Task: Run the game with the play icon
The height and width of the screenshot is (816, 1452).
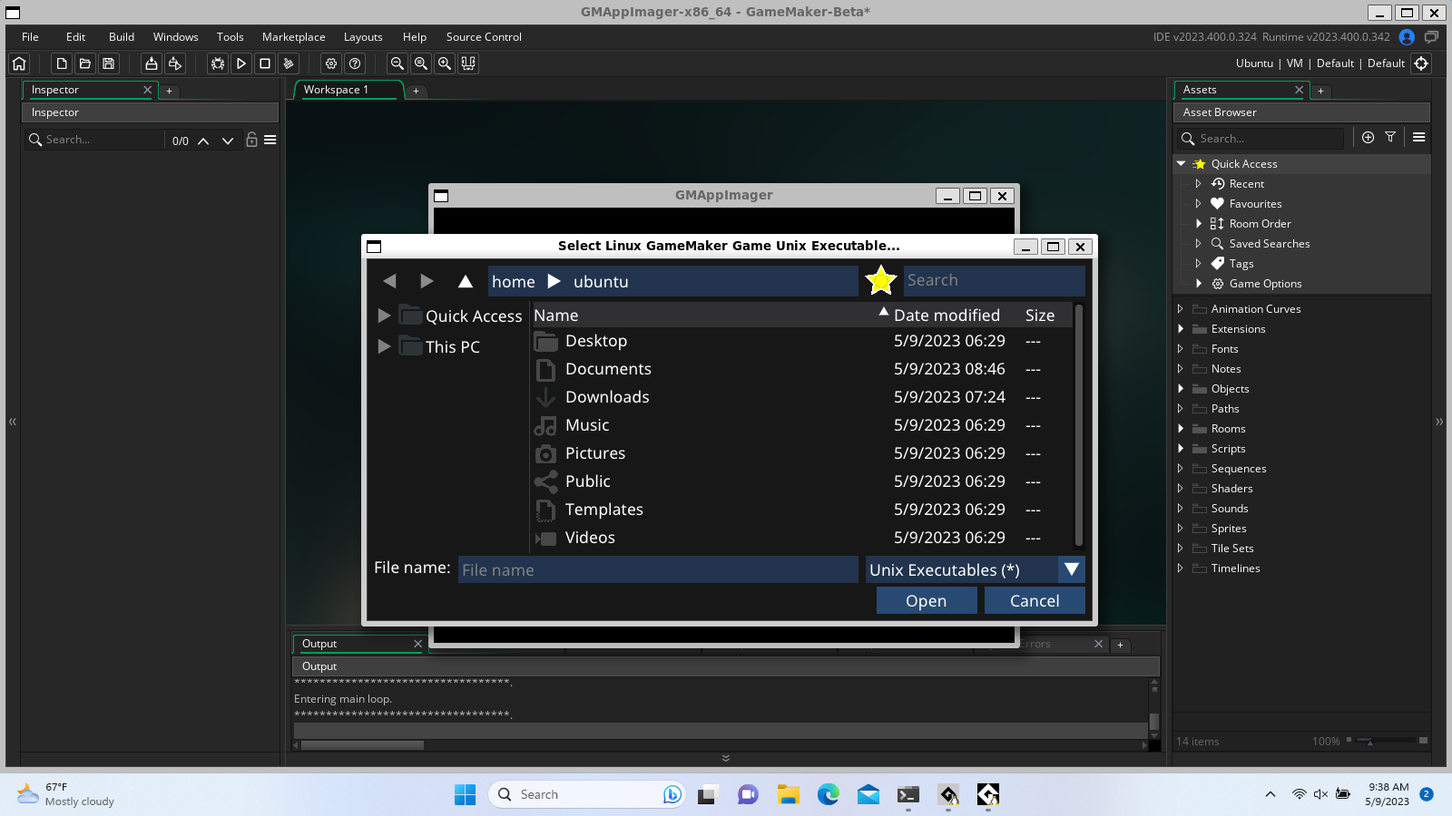Action: click(x=241, y=63)
